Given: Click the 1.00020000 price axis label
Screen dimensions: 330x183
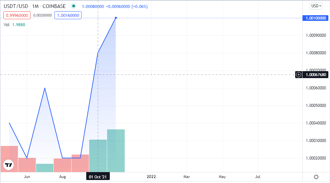Looking at the screenshot, I should click(316, 158).
